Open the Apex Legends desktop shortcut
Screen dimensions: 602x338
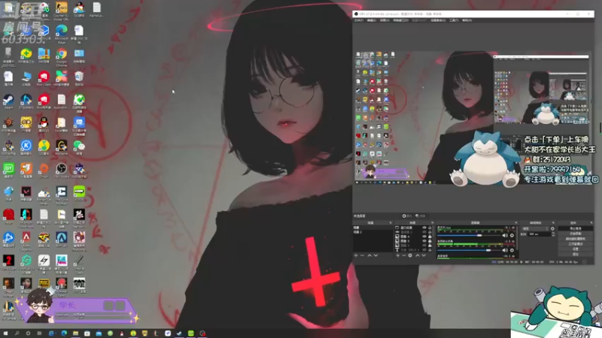coord(26,238)
